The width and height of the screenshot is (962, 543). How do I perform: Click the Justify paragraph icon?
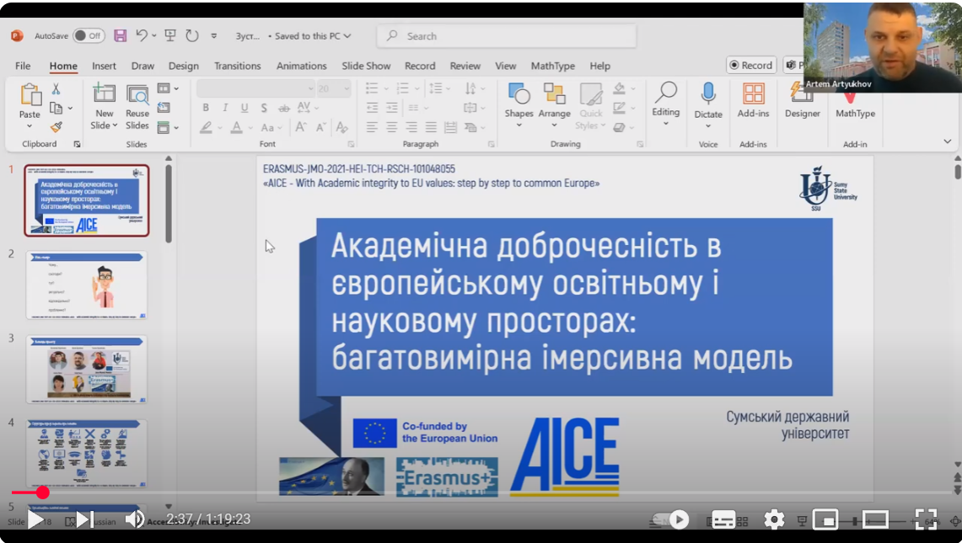coord(431,127)
